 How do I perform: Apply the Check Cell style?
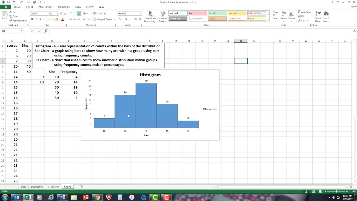[x=178, y=19]
